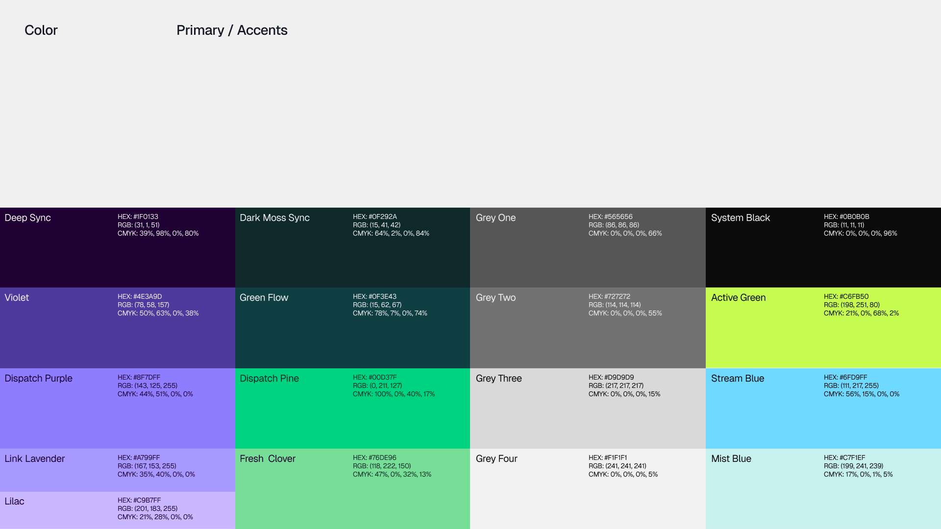Screen dimensions: 941x529
Task: Select the Grey One label
Action: (x=495, y=218)
